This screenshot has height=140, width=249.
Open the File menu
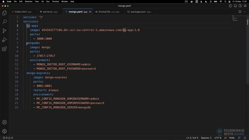15,2
